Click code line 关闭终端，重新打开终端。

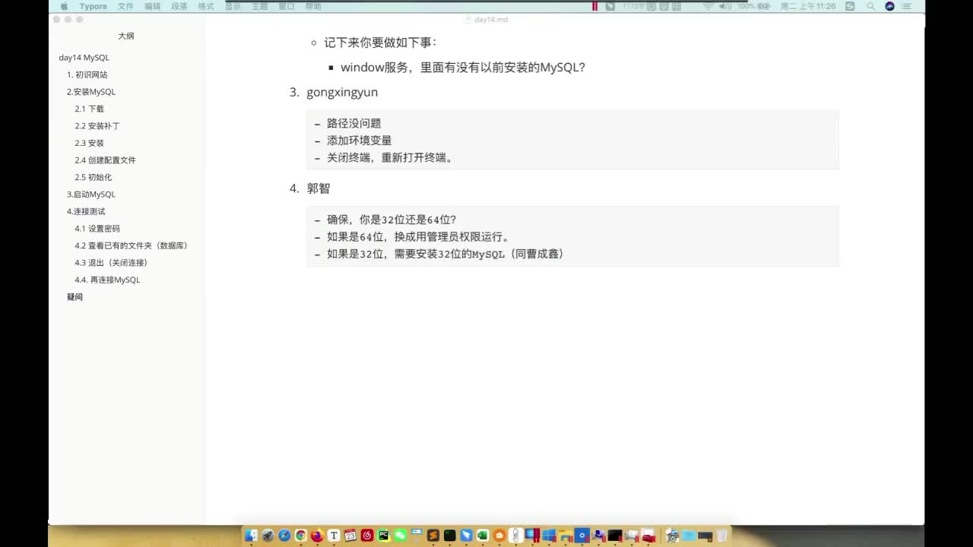click(x=390, y=158)
